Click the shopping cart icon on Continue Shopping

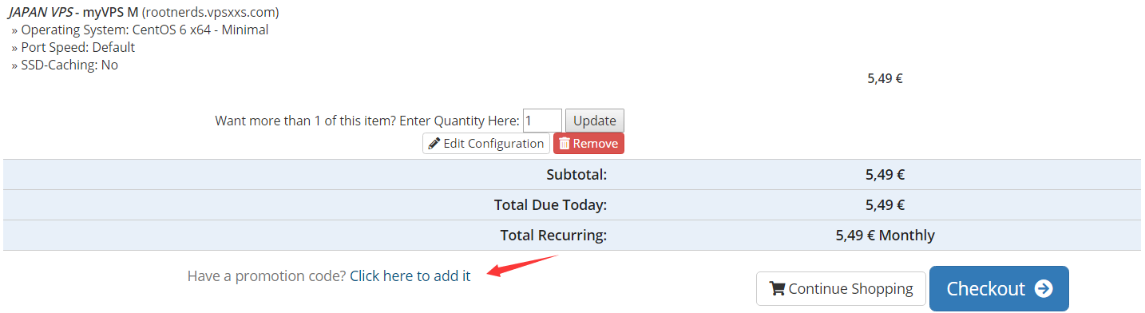click(777, 289)
